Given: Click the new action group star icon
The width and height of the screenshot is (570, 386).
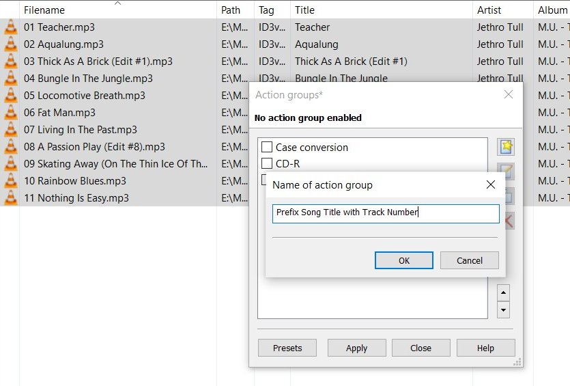Looking at the screenshot, I should pos(506,147).
